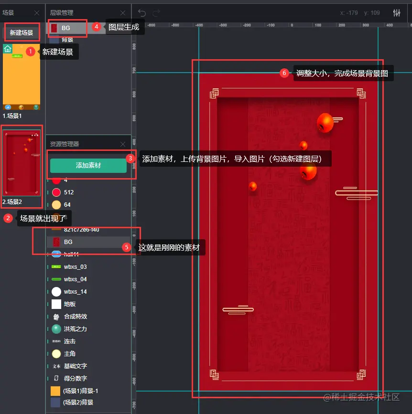The height and width of the screenshot is (414, 412).
Task: Click the redo arrow in the top toolbar
Action: pyautogui.click(x=156, y=13)
